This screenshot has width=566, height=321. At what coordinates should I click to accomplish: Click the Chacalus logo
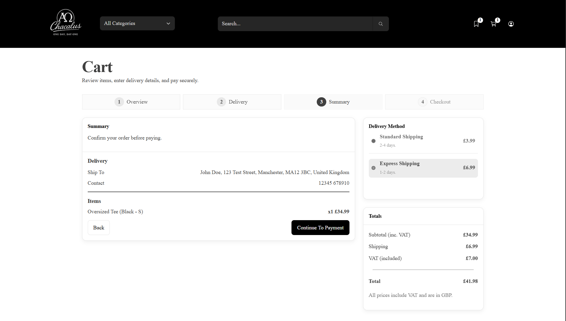click(x=66, y=23)
